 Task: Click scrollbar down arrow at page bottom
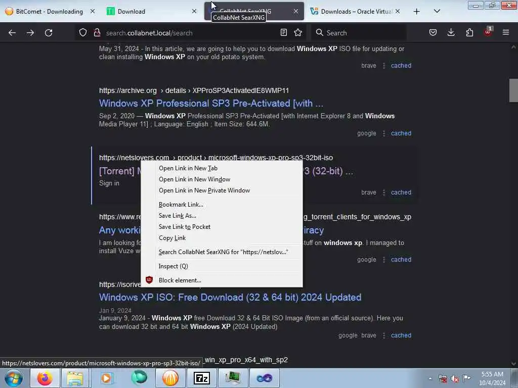(x=513, y=364)
